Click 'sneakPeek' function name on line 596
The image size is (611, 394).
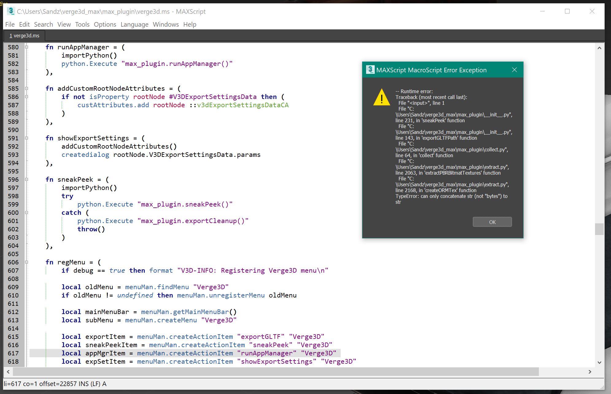[75, 180]
